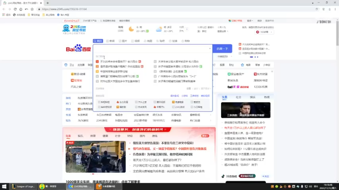Expand the 15-day weather arrow
The width and height of the screenshot is (339, 190).
click(187, 29)
